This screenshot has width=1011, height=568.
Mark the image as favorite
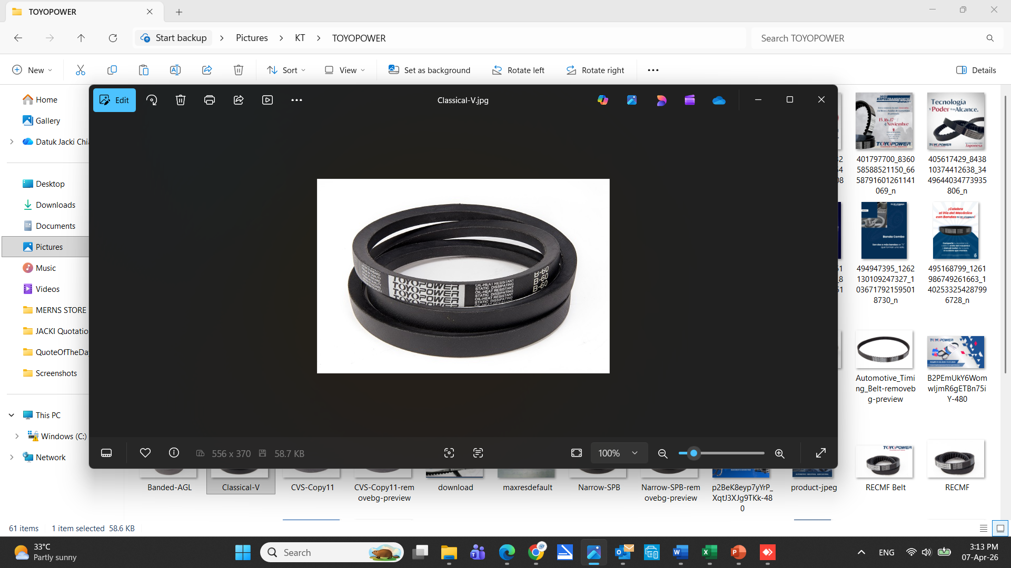tap(145, 453)
